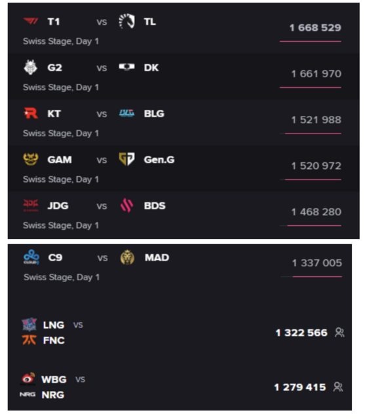Click the T1 team logo
365x419 pixels.
(x=31, y=21)
